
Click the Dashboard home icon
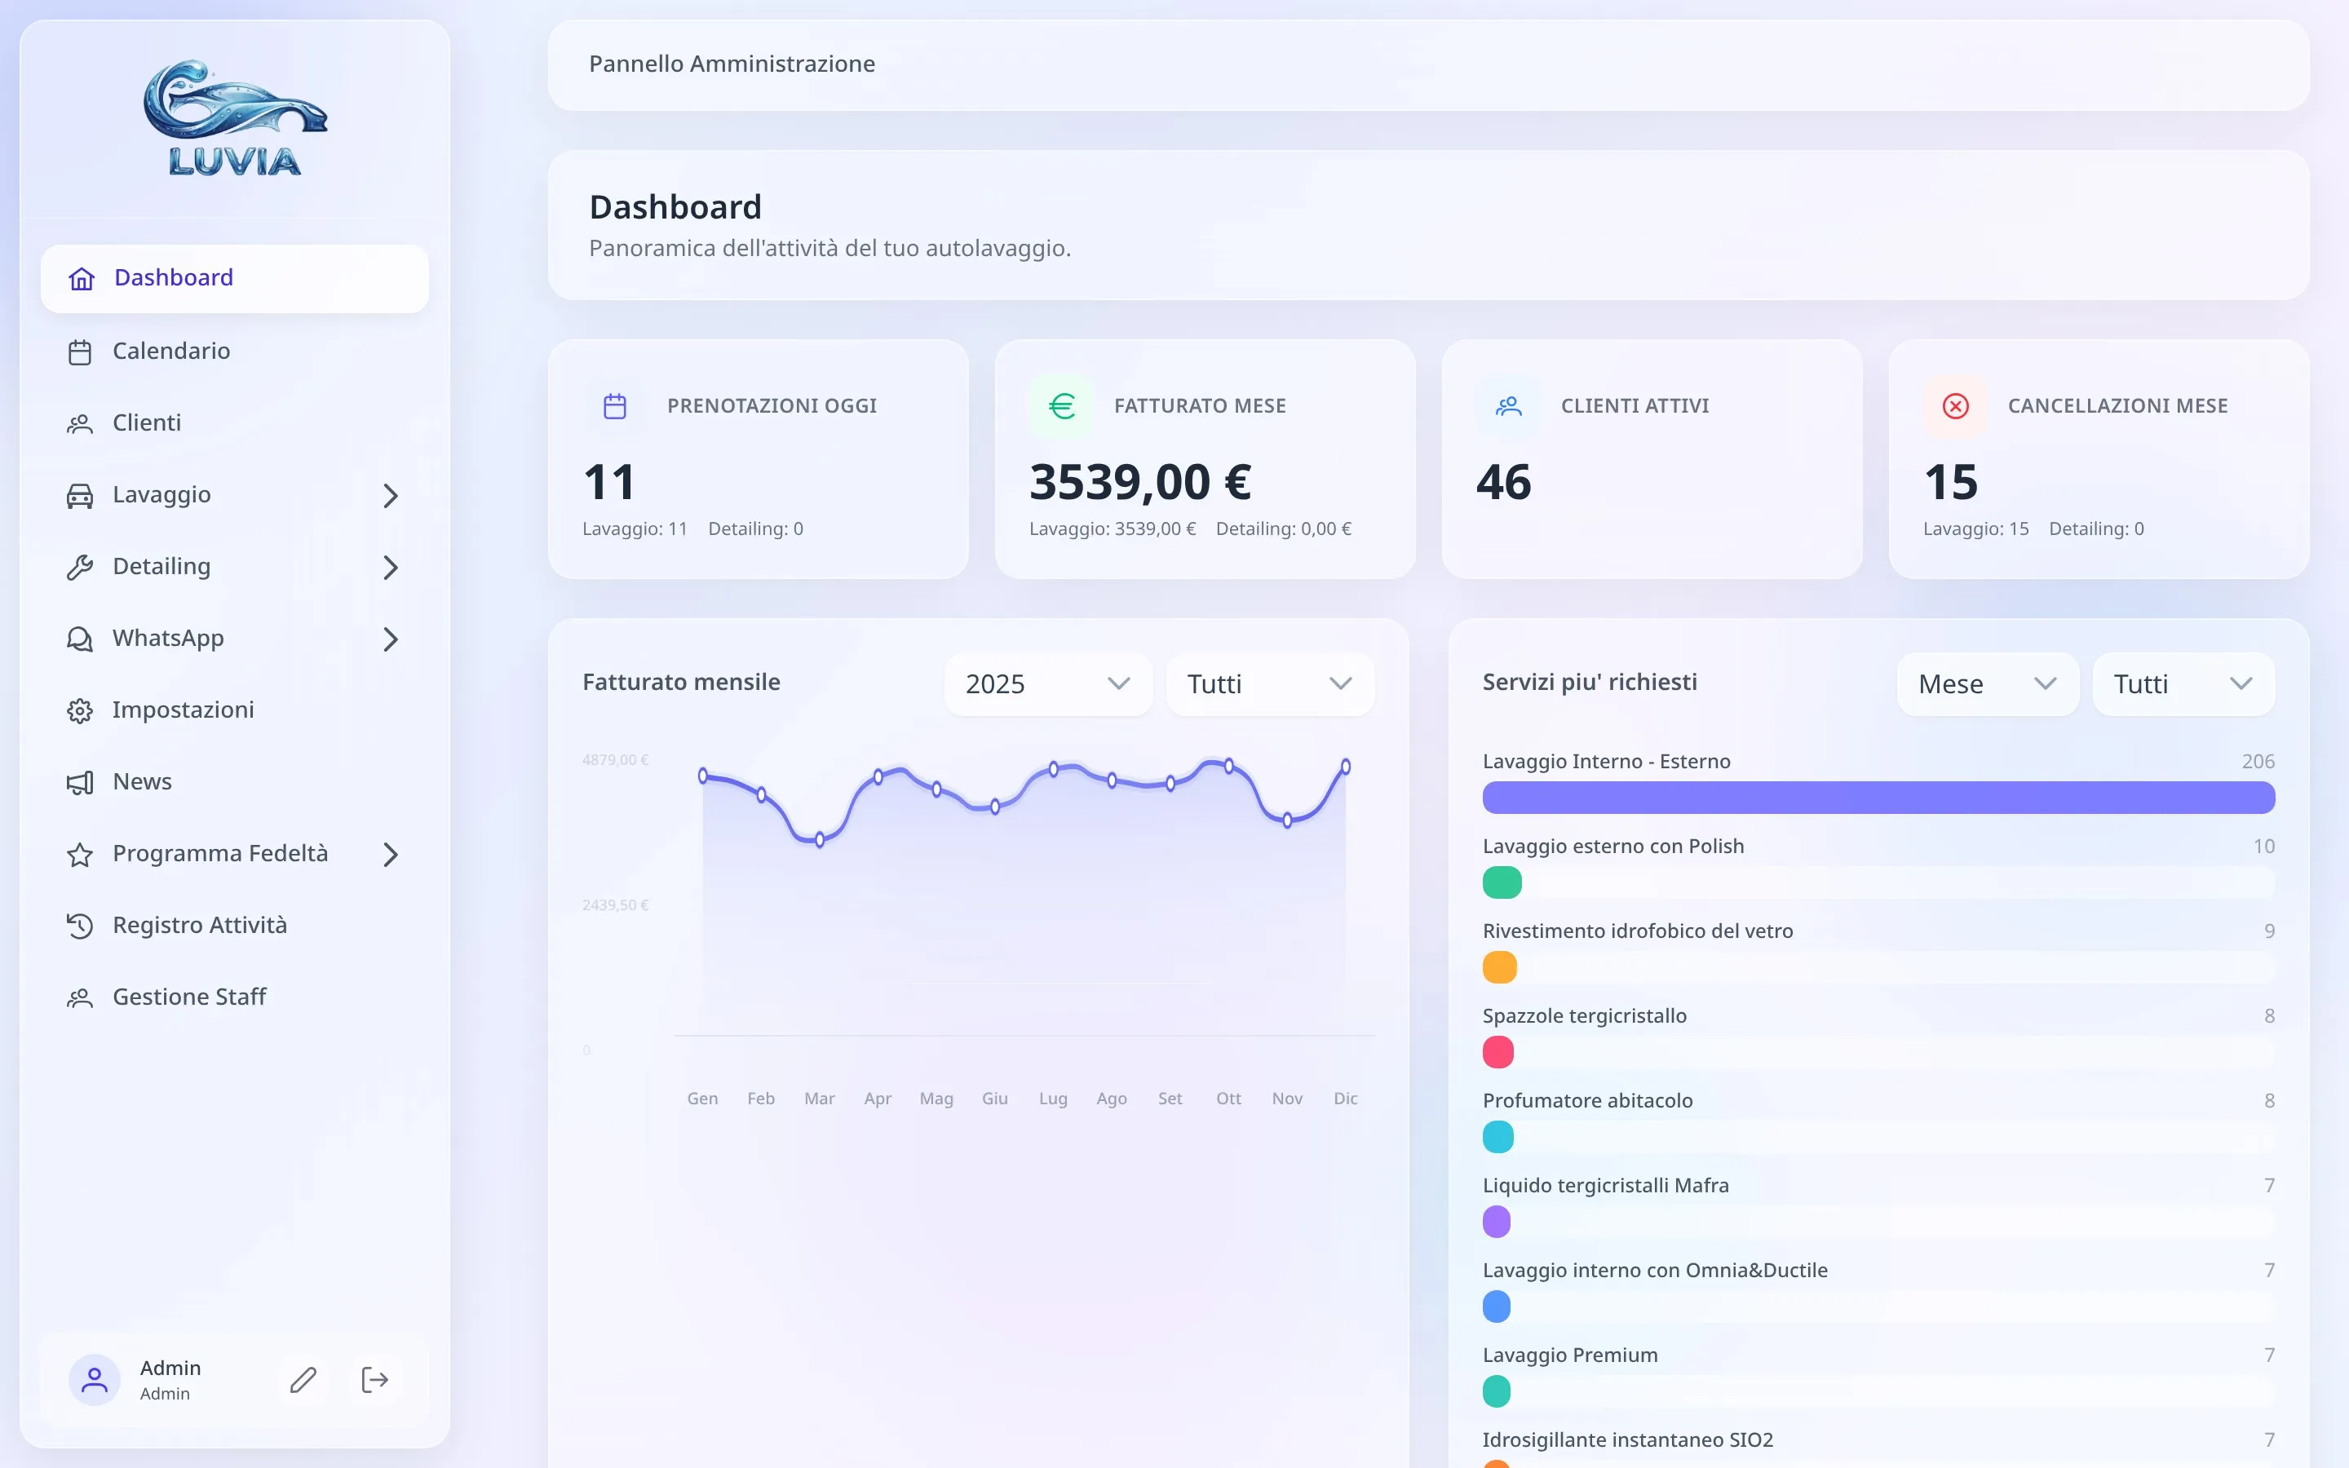pyautogui.click(x=82, y=279)
